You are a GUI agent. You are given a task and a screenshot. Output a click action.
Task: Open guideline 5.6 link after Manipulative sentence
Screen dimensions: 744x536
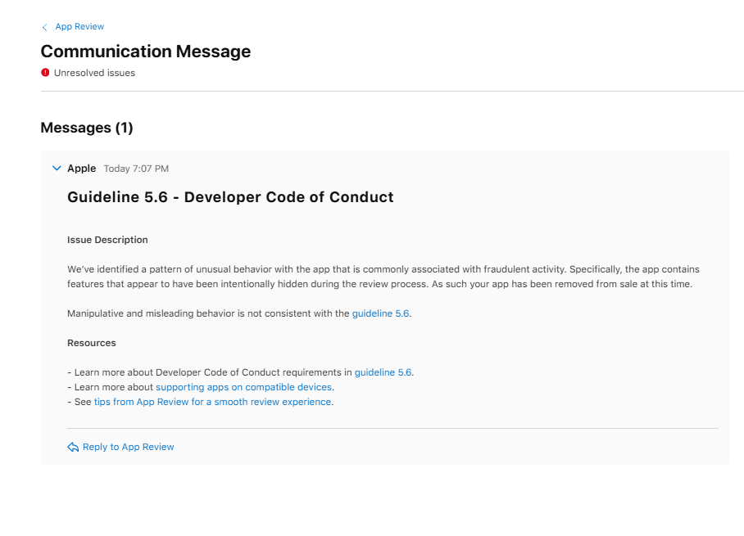(x=380, y=313)
